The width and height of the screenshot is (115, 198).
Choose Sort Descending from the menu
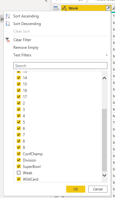[27, 24]
